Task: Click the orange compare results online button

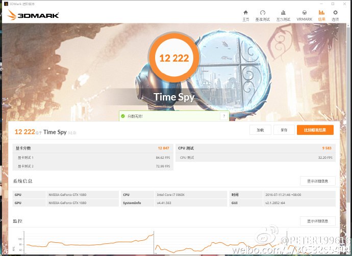Action: coord(315,130)
